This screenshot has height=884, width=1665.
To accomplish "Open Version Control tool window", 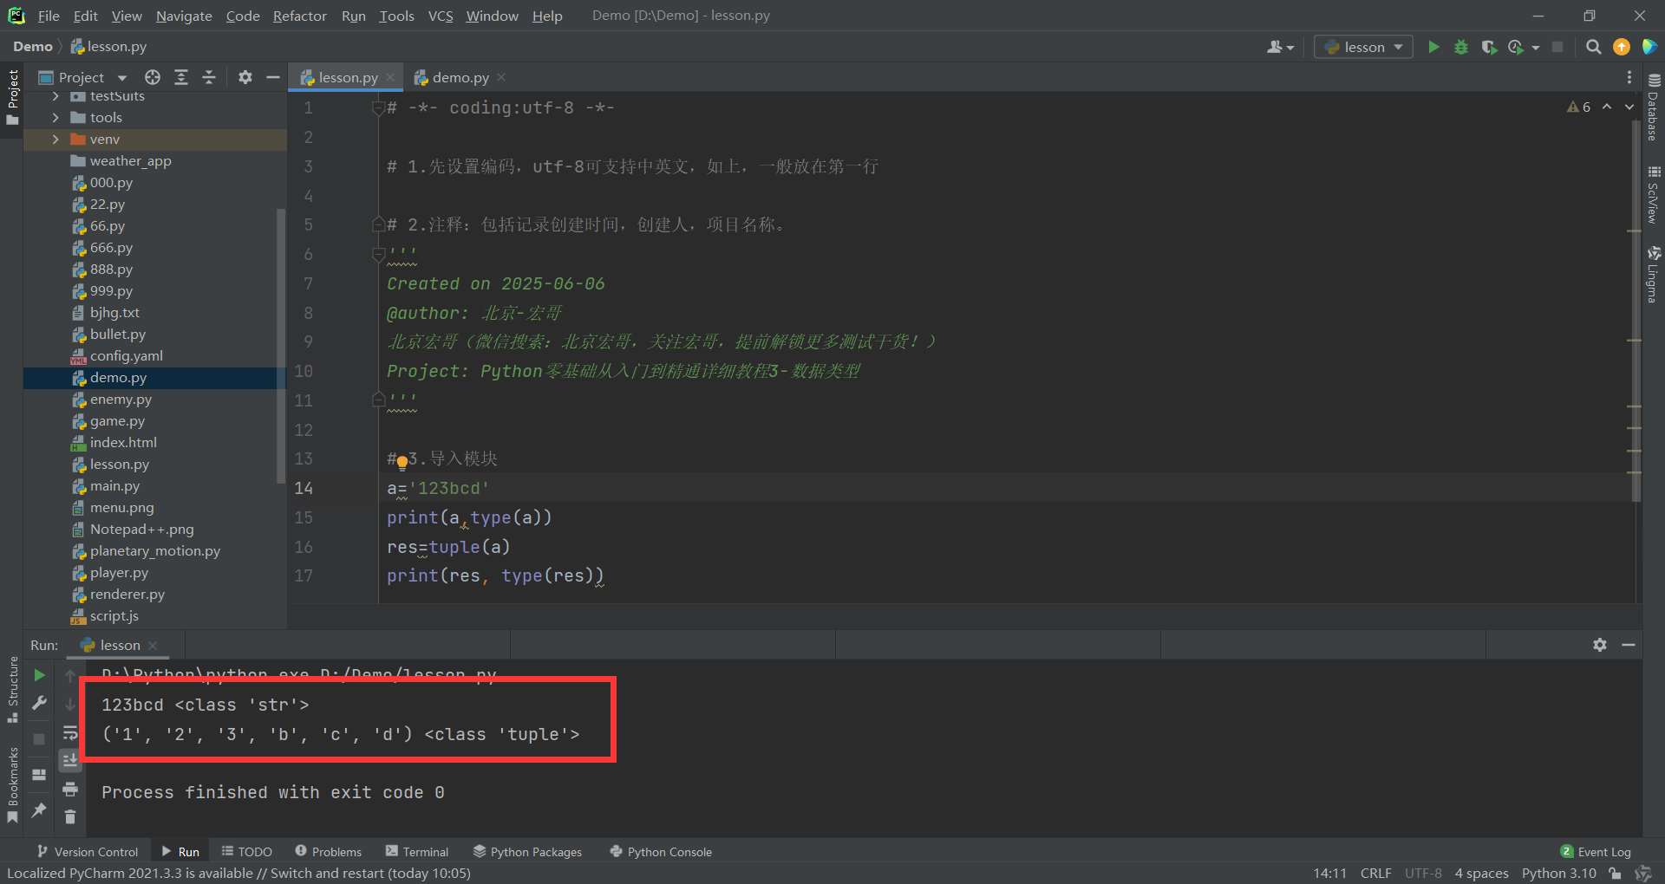I will coord(88,852).
